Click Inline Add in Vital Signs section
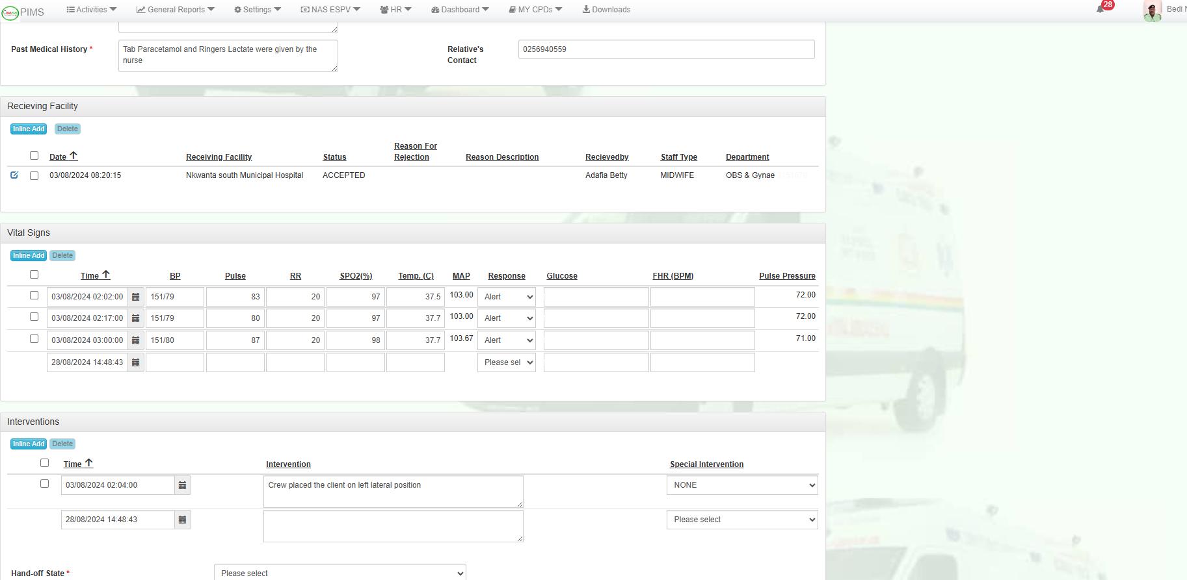The width and height of the screenshot is (1187, 580). pos(29,255)
